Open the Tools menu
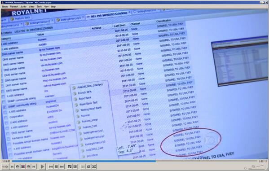Viewport: 269px width, 171px height. 39,7
